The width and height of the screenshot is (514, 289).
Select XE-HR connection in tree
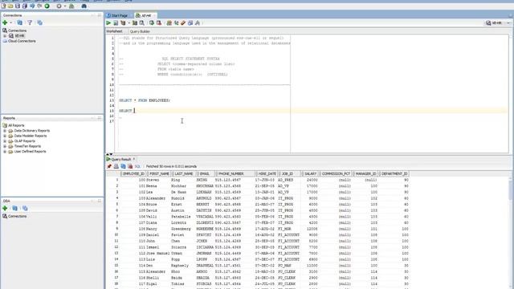tap(19, 35)
